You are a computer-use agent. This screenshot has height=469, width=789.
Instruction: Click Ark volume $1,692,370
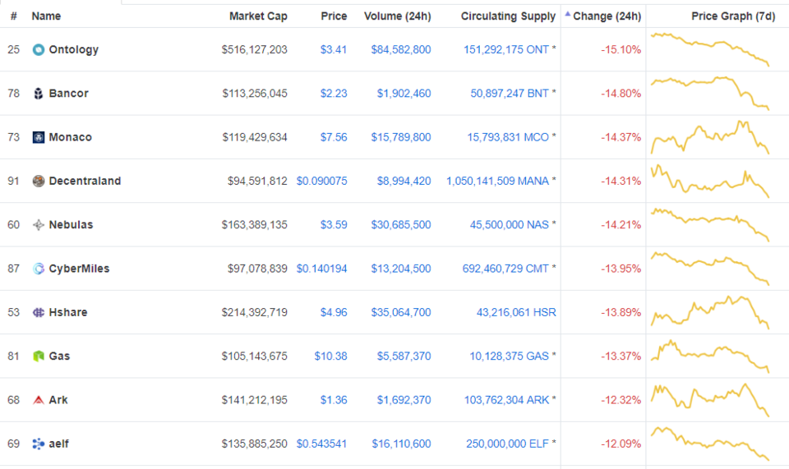tap(404, 400)
